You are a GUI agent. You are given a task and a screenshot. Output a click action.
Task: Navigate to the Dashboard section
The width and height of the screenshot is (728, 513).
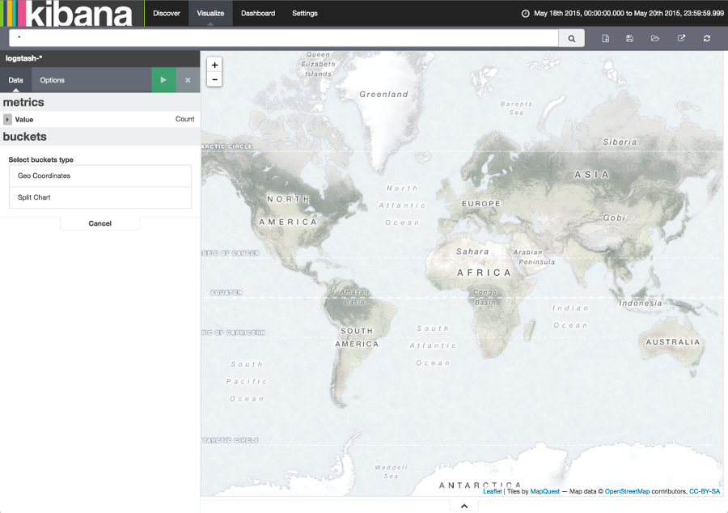pos(257,13)
